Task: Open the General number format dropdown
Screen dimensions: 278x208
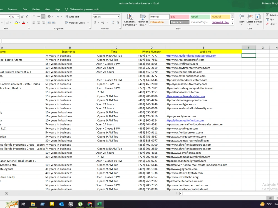Action: [118, 17]
